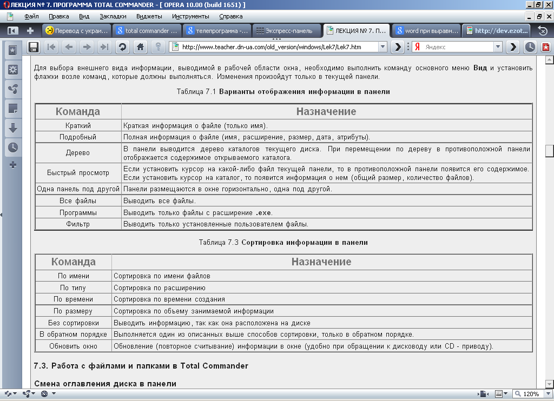Image resolution: width=554 pixels, height=401 pixels.
Task: Open History clock icon on toolbar
Action: coord(530,47)
